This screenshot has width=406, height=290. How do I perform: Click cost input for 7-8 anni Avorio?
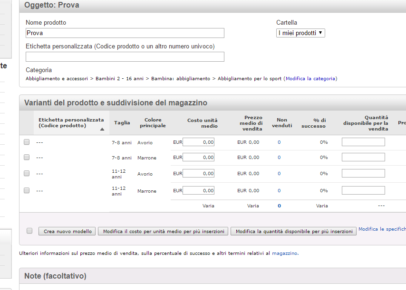(199, 142)
